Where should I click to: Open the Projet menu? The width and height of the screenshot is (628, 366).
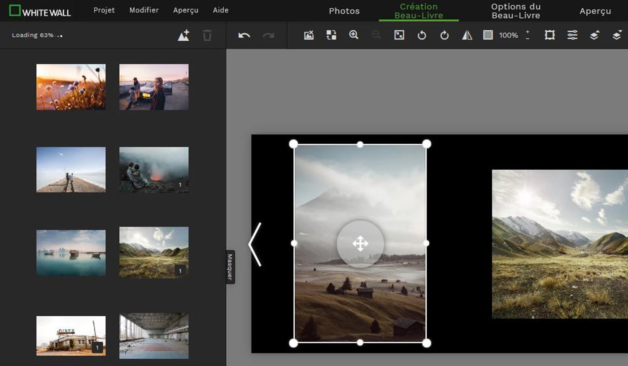pos(104,10)
